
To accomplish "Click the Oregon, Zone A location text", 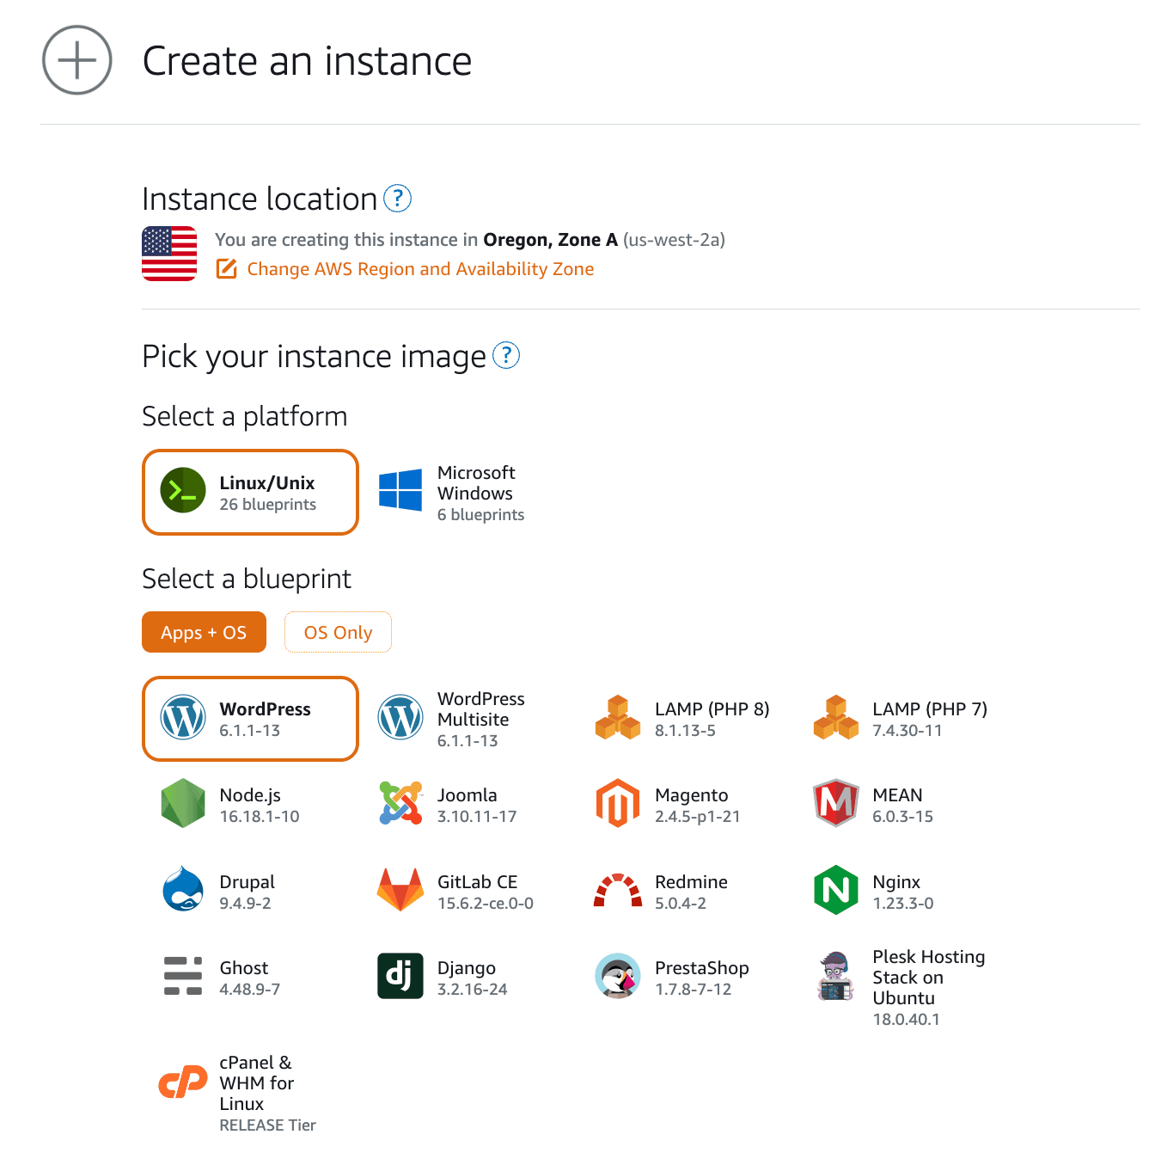I will (x=550, y=240).
